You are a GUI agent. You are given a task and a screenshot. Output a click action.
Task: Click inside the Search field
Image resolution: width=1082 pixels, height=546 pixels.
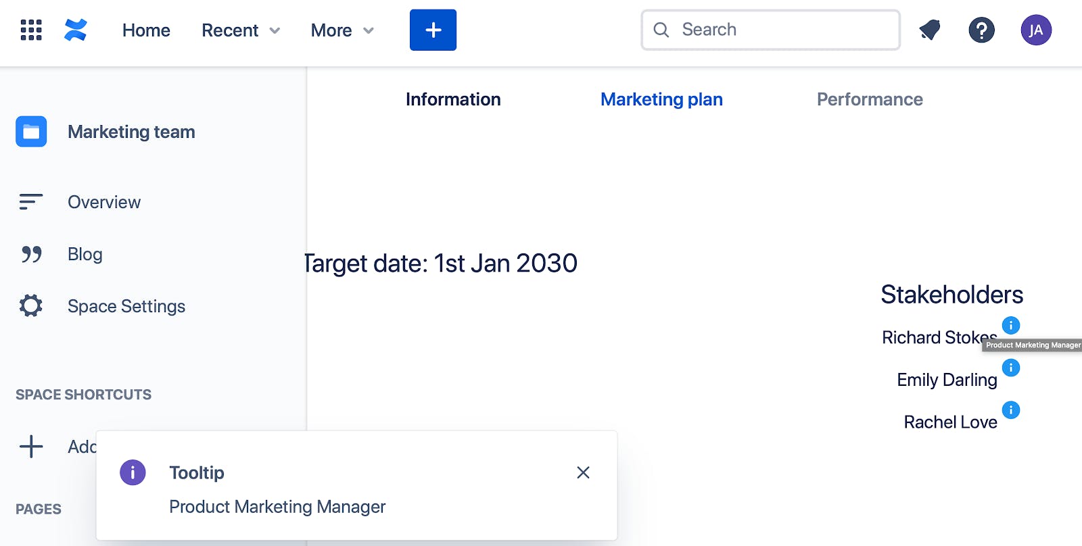pos(770,30)
